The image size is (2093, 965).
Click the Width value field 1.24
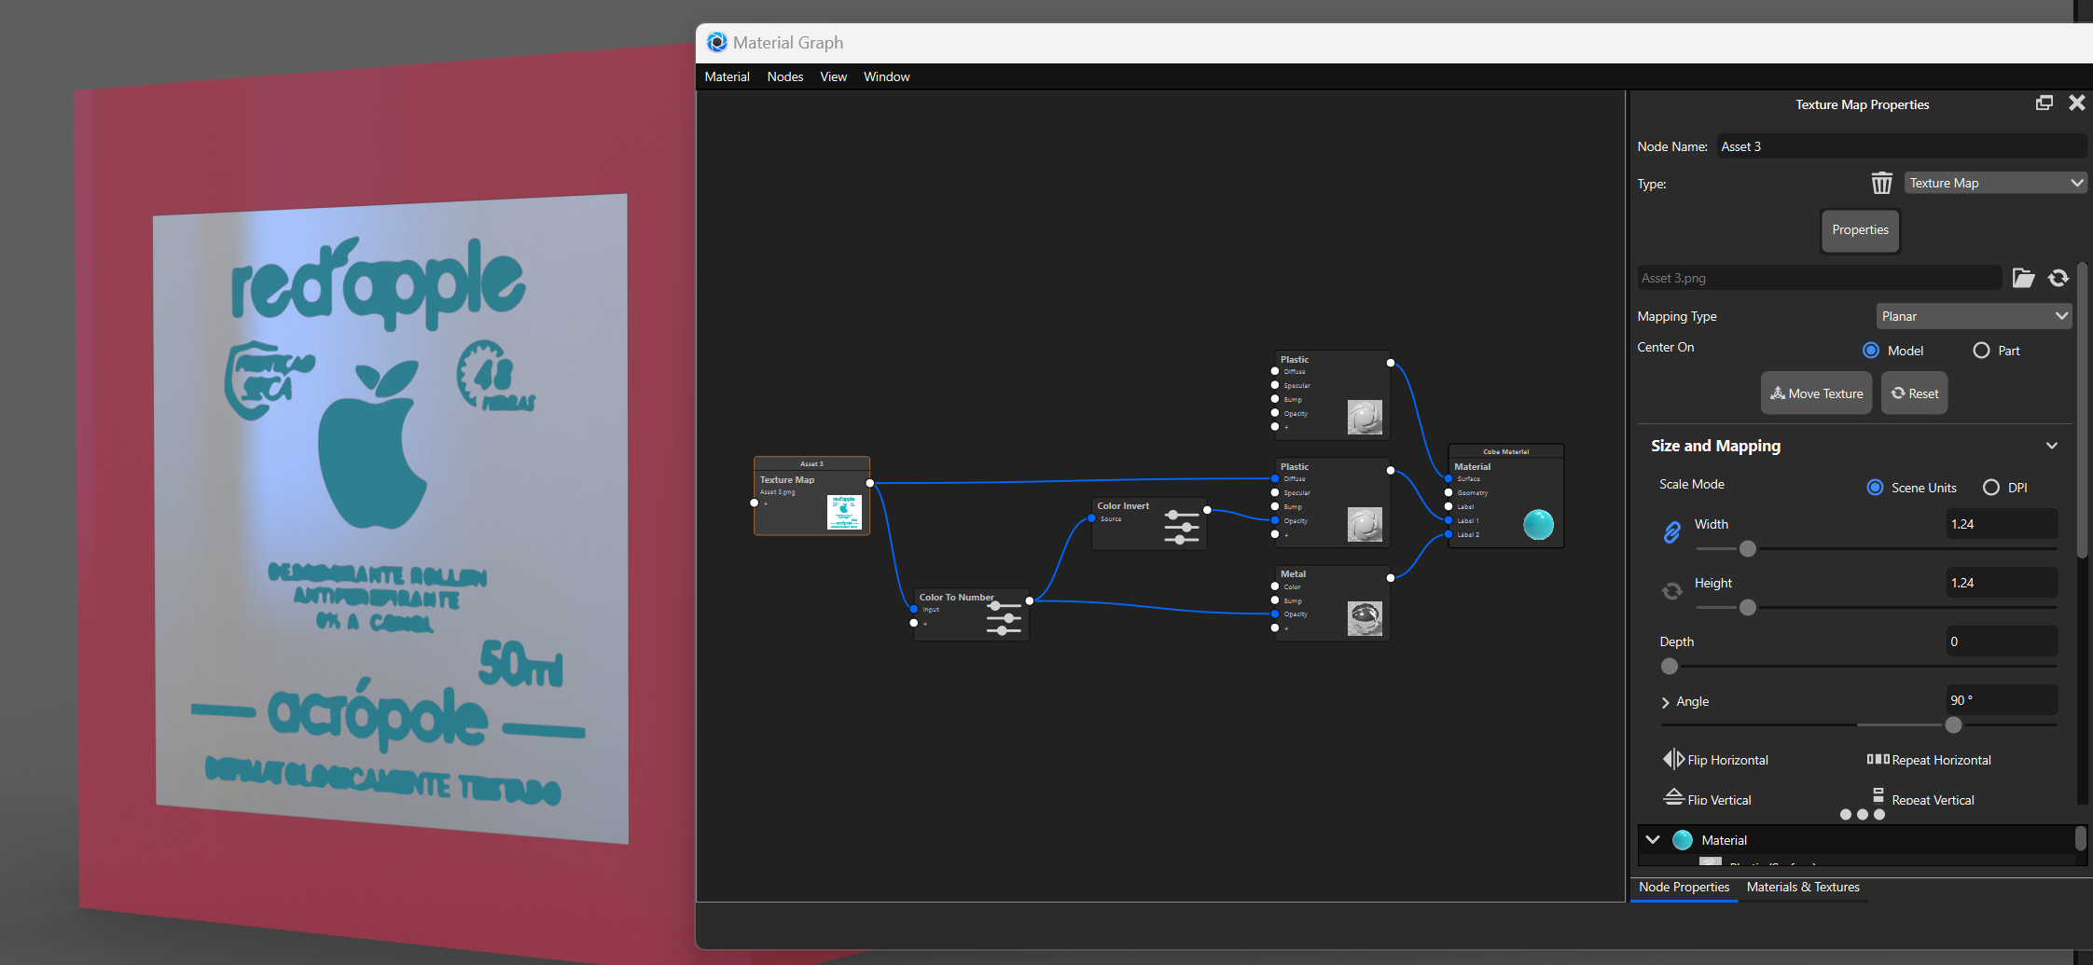click(2002, 524)
